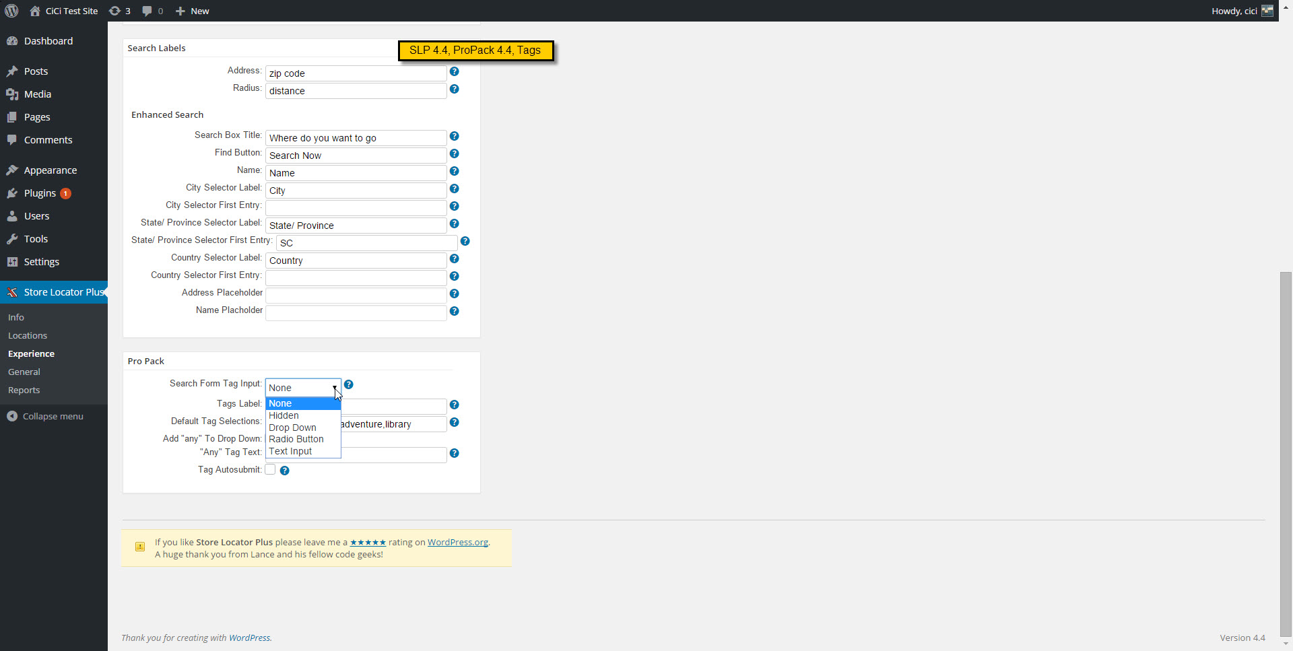This screenshot has height=651, width=1293.
Task: Go to Pages in the sidebar
Action: coord(54,117)
